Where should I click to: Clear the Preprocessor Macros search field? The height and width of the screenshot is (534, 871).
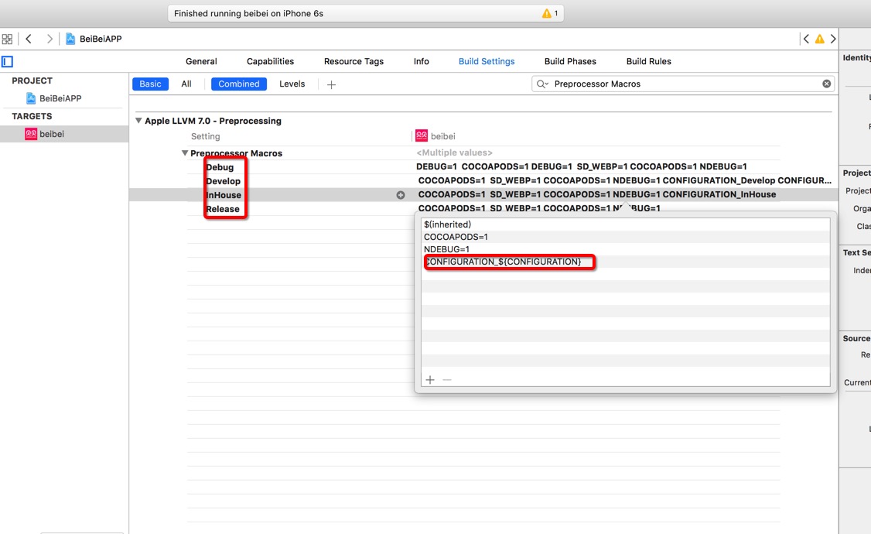(827, 84)
